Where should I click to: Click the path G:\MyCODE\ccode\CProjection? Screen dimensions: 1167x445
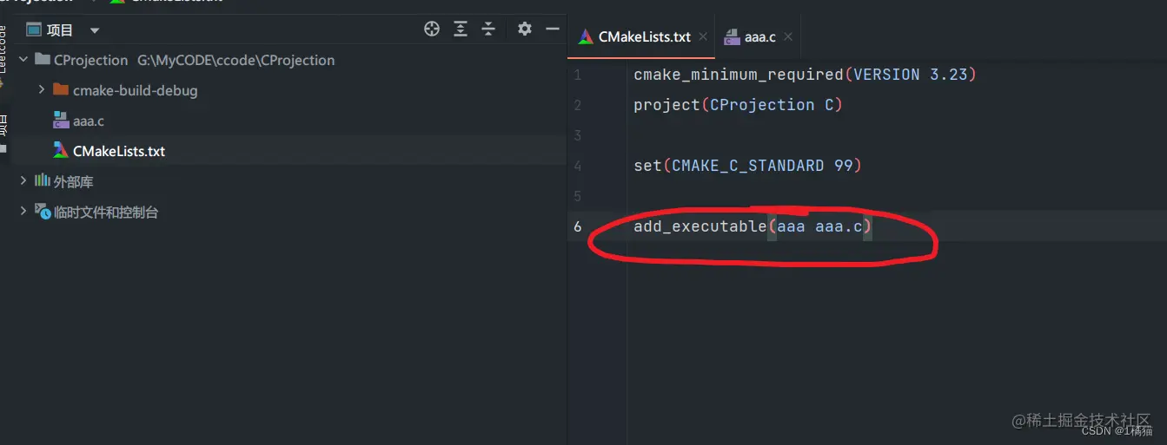(x=236, y=61)
